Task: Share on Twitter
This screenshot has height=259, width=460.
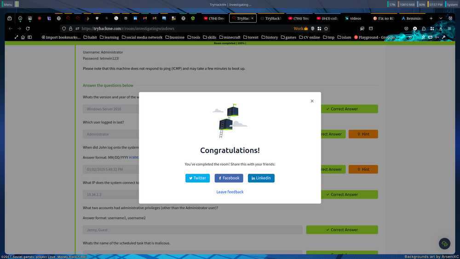Action: [197, 178]
